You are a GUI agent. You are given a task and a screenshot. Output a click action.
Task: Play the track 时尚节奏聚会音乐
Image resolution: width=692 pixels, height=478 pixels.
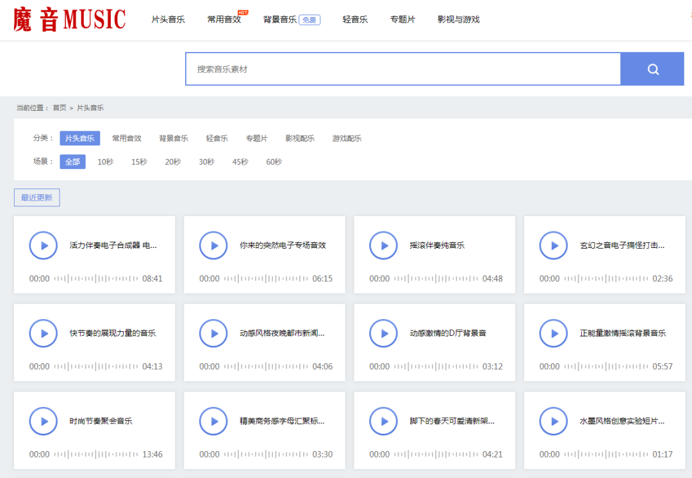(x=44, y=421)
